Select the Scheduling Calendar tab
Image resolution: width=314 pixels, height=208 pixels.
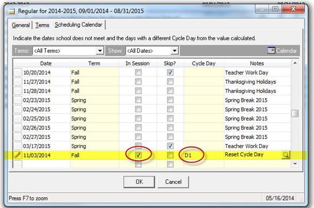point(78,25)
